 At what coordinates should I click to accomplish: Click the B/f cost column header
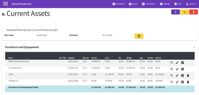94,58
